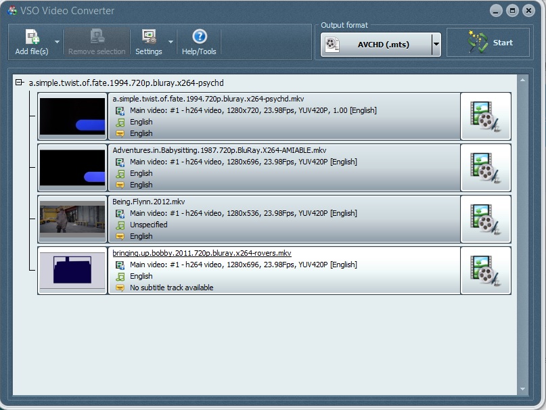Click the 1280x536 main video info line

pos(244,213)
